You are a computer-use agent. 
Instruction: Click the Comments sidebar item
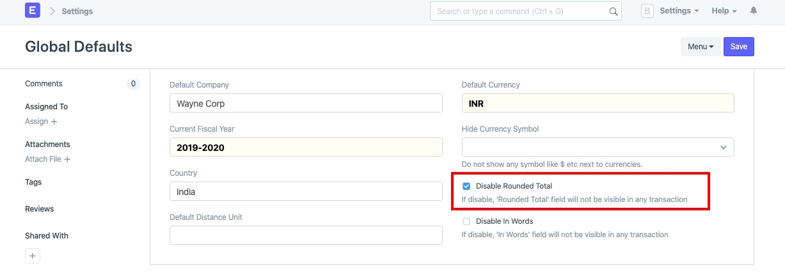point(44,84)
